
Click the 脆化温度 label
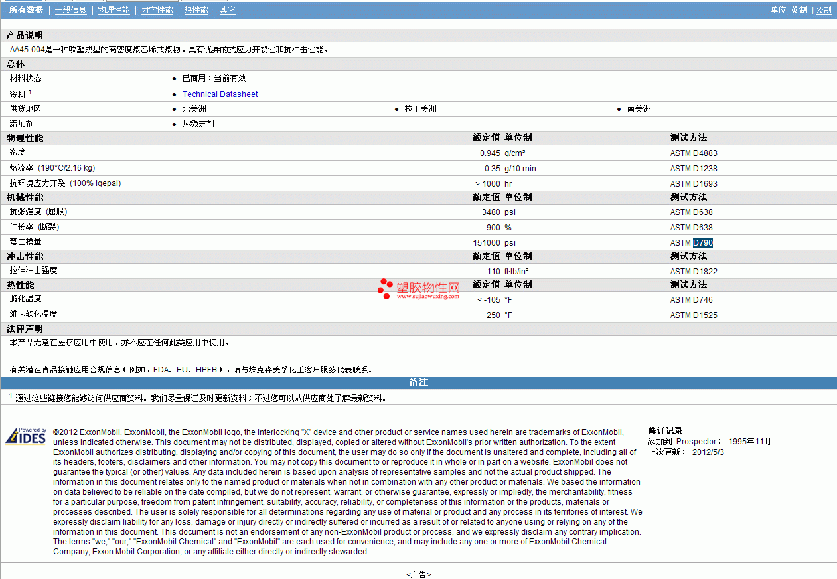[x=25, y=299]
